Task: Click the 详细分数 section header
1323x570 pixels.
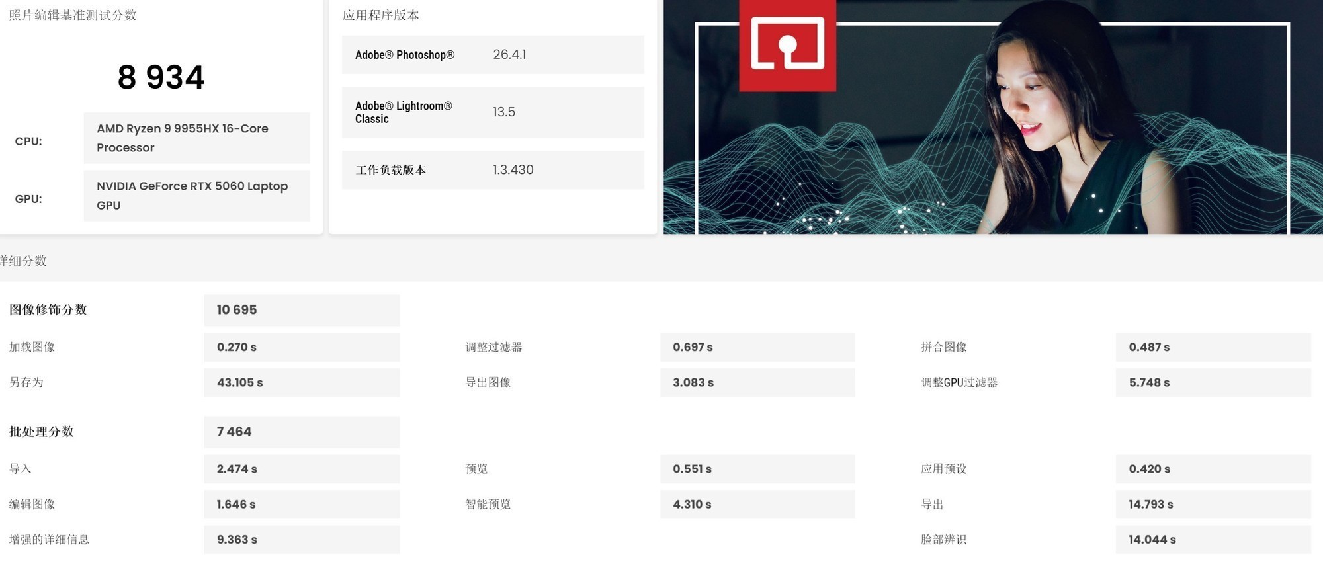Action: pos(24,261)
